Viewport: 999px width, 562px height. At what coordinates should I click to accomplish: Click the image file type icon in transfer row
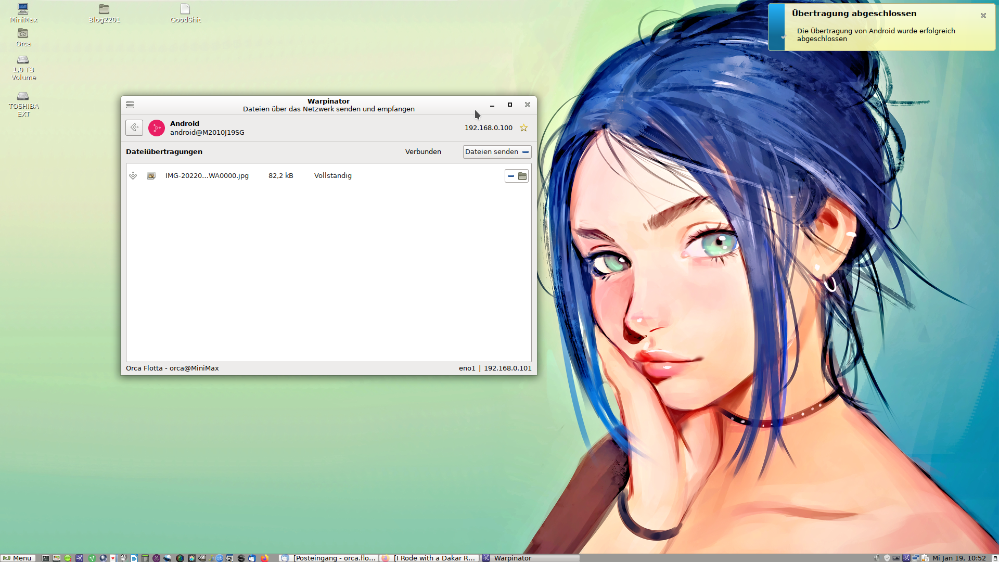click(151, 176)
